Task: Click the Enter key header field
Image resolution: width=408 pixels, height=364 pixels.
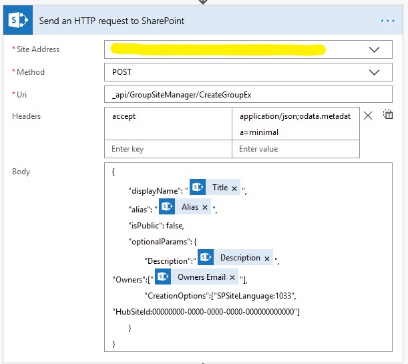Action: pos(168,149)
